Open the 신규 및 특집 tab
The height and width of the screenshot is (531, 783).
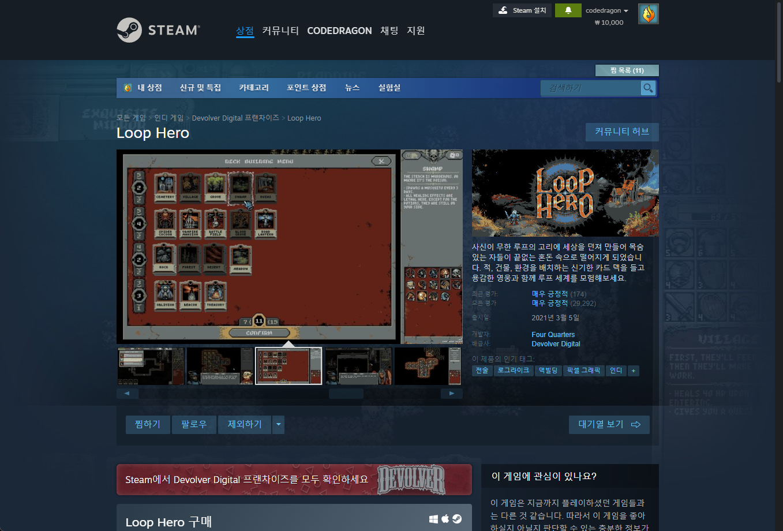coord(200,88)
